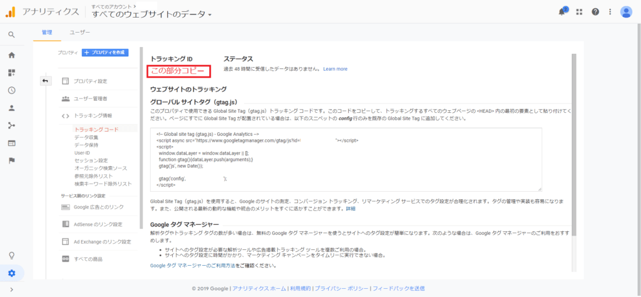
Task: Click the main content vertical scrollbar
Action: (573, 143)
